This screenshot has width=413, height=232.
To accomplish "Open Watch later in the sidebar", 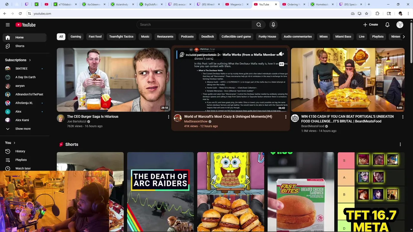I will pyautogui.click(x=25, y=168).
